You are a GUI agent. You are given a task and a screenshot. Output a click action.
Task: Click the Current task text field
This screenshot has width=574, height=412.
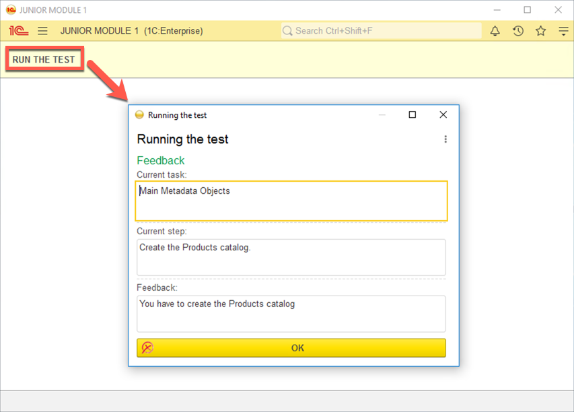coord(291,201)
